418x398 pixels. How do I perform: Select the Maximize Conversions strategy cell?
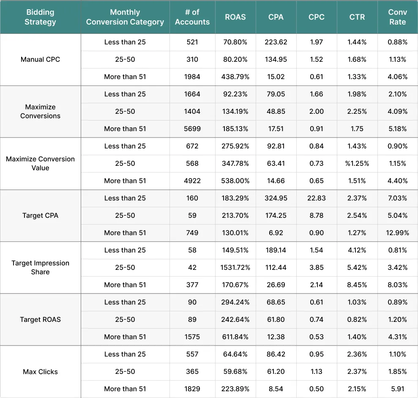[40, 112]
